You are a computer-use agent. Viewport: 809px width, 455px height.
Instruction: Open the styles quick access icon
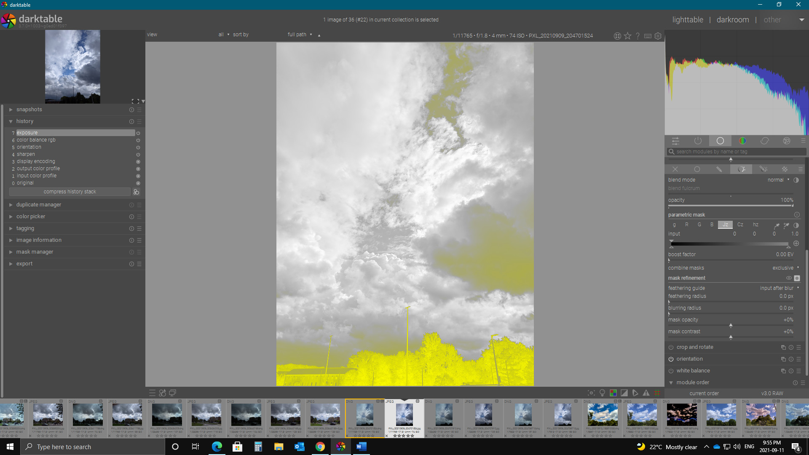[162, 393]
